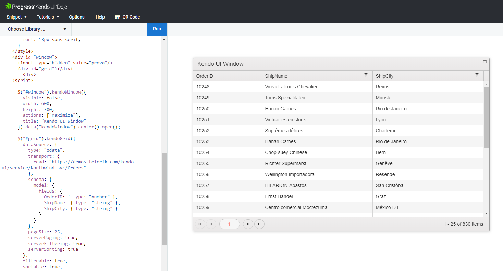This screenshot has height=271, width=503.
Task: Go to the next grid page
Action: coord(248,224)
